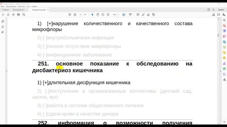The image size is (227, 127).
Task: Switch to the Инструменты tab
Action: (x=18, y=10)
